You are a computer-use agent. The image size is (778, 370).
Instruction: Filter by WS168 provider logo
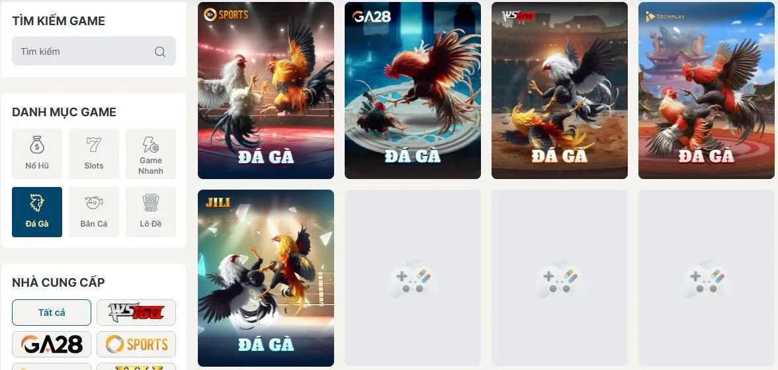tap(136, 313)
